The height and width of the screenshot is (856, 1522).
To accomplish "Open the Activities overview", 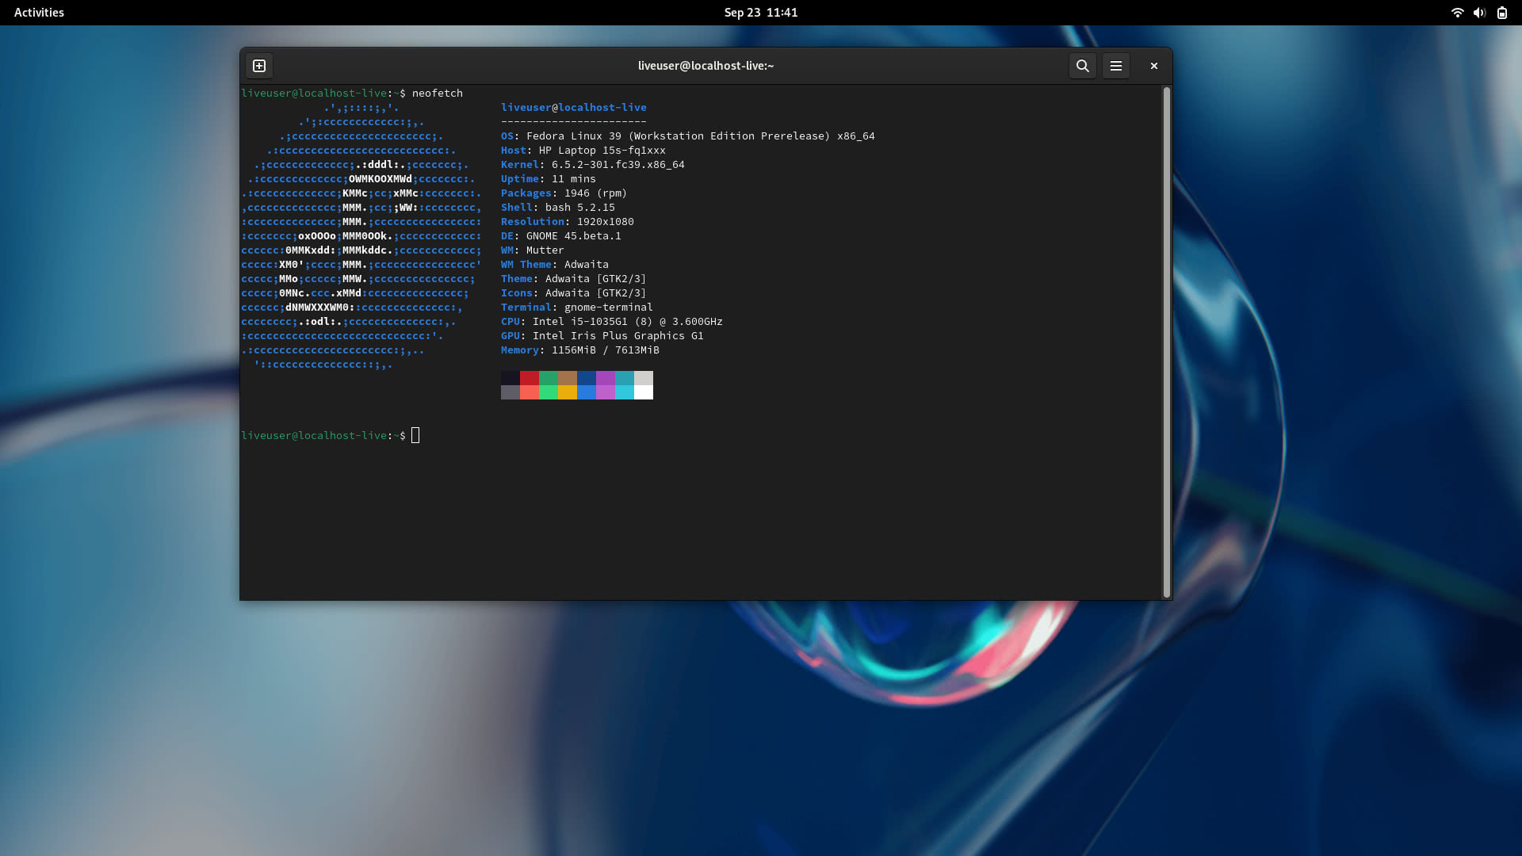I will coord(39,13).
